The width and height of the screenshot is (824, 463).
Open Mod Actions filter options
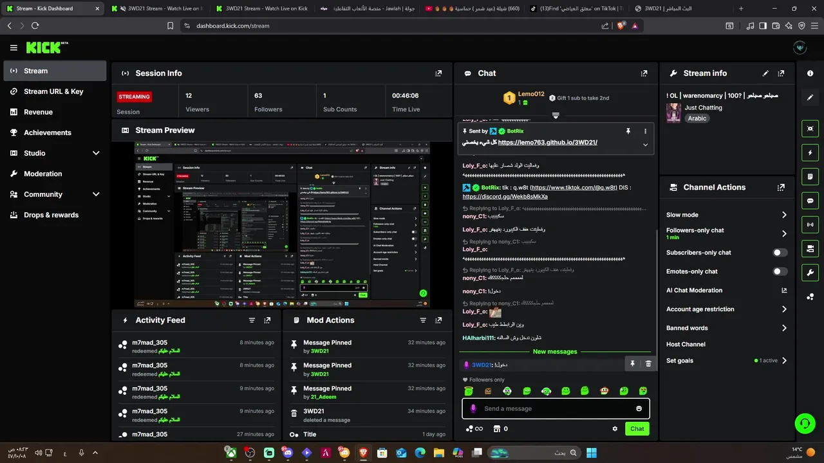pos(423,320)
